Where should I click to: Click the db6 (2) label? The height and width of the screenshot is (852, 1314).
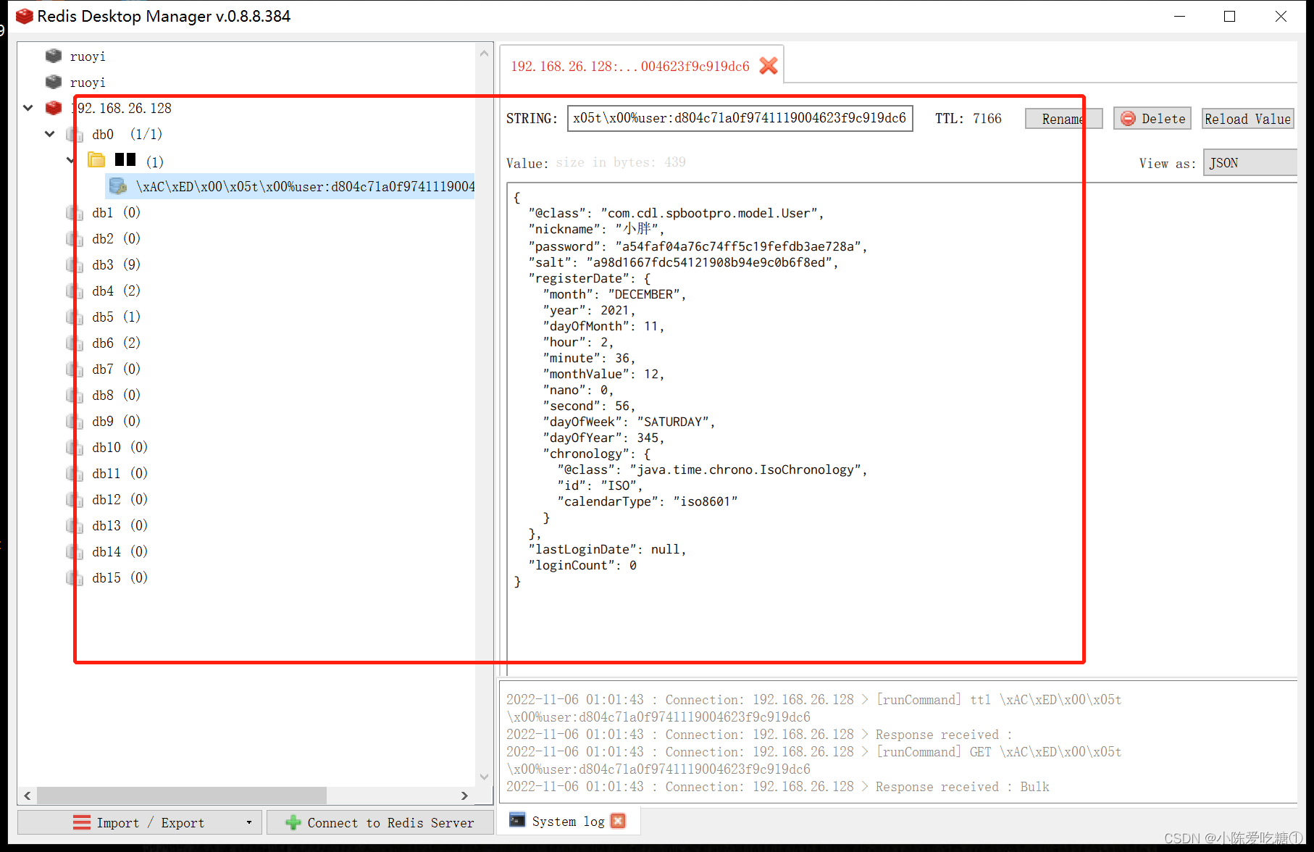click(117, 343)
